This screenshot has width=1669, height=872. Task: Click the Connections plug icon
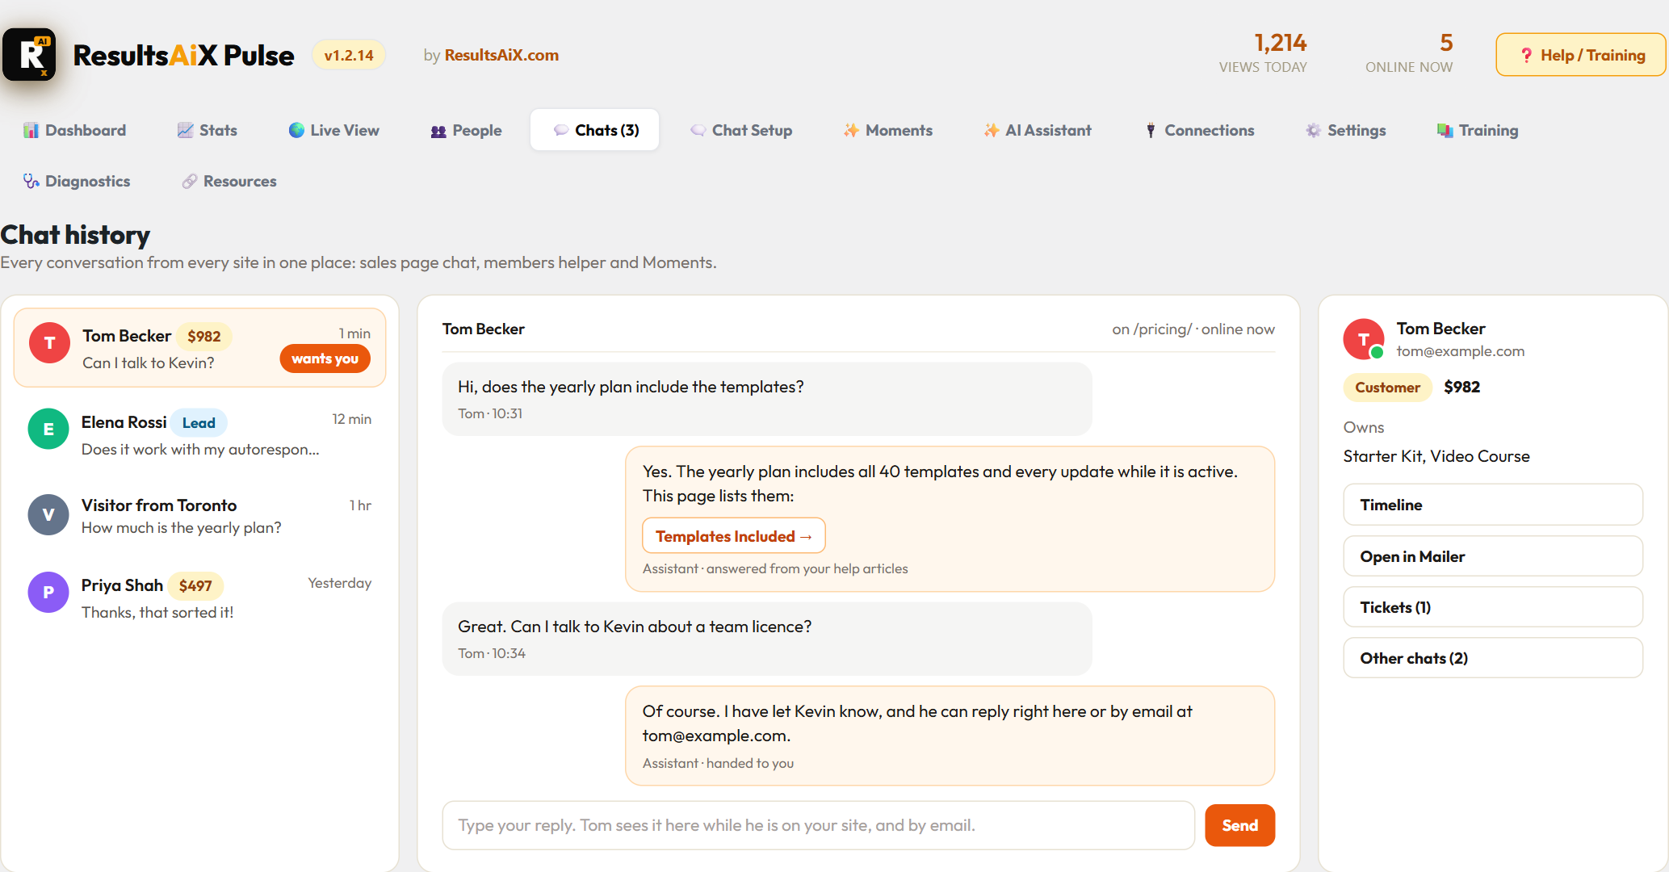click(x=1151, y=131)
